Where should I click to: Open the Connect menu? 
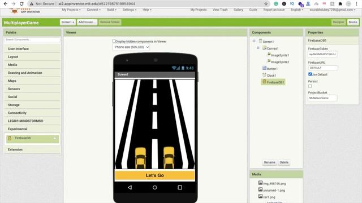94,10
